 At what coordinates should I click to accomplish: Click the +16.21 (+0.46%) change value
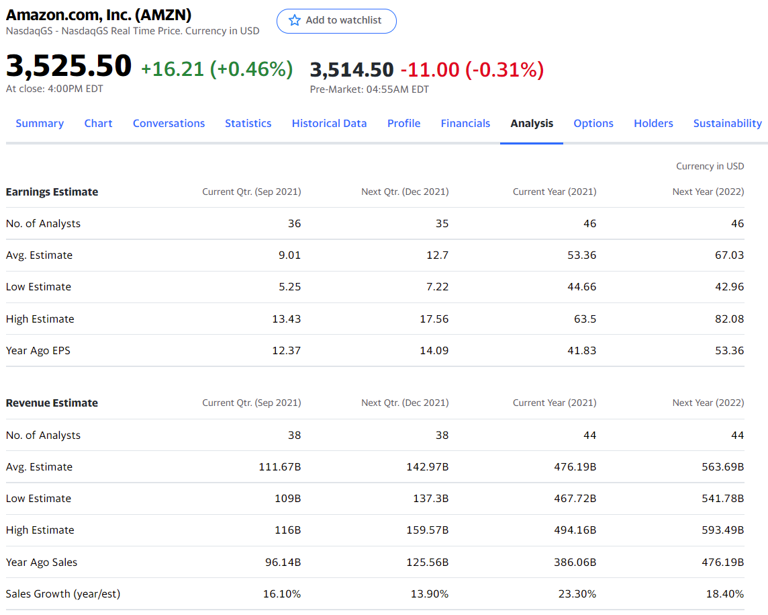[x=217, y=69]
